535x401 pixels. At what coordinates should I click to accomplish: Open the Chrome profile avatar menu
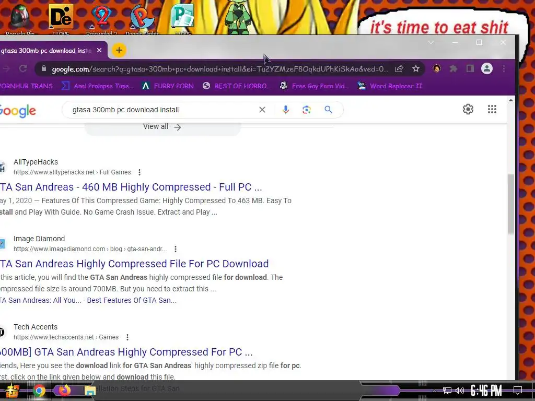click(487, 69)
